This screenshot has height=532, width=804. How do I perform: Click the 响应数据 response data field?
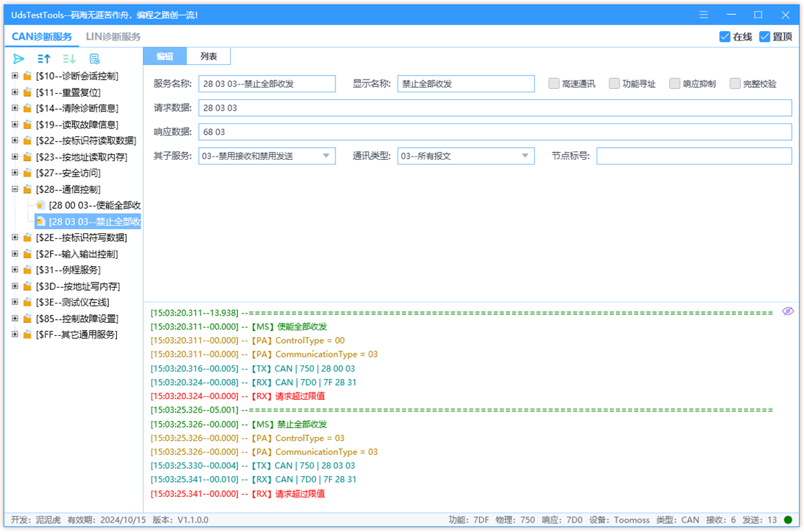click(x=495, y=132)
